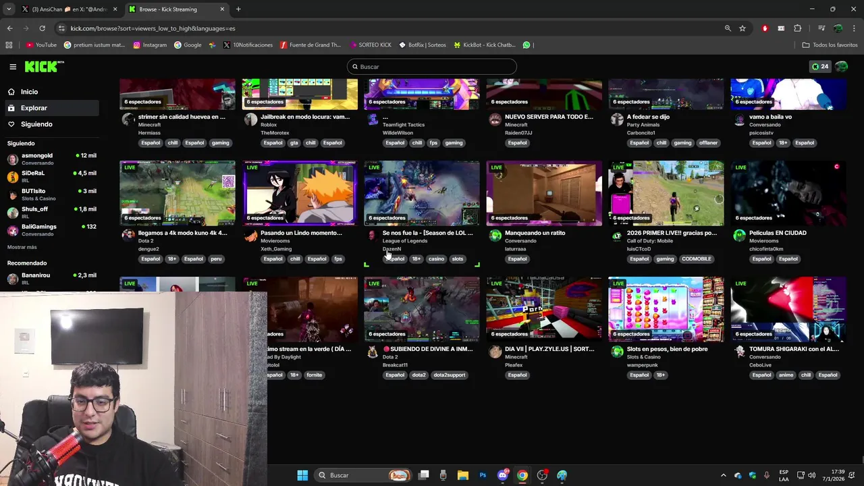This screenshot has height=486, width=864.
Task: Select the dota2support tag
Action: coord(449,375)
